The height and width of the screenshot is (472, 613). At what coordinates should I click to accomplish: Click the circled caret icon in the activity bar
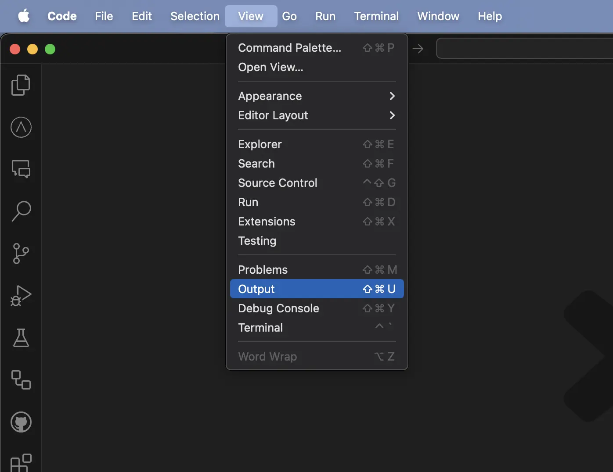click(x=21, y=127)
